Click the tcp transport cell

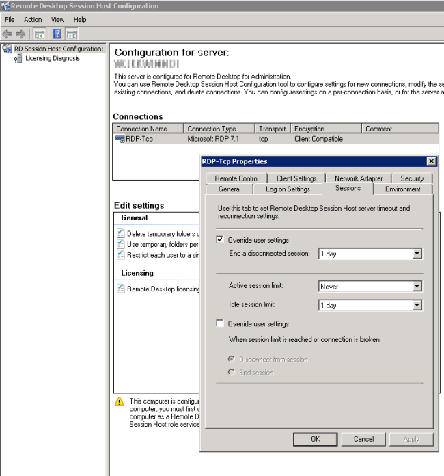(x=263, y=139)
